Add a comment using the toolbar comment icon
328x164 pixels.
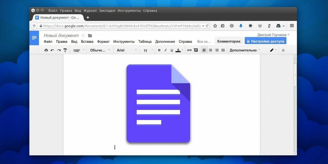point(196,50)
